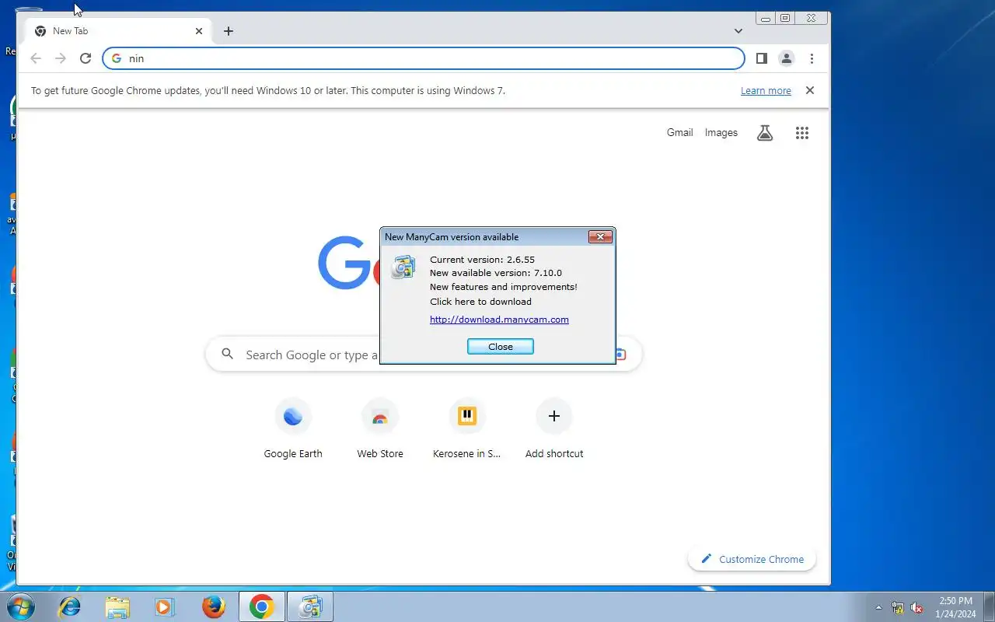This screenshot has height=622, width=995.
Task: Minimize the Chrome window
Action: pos(766,18)
